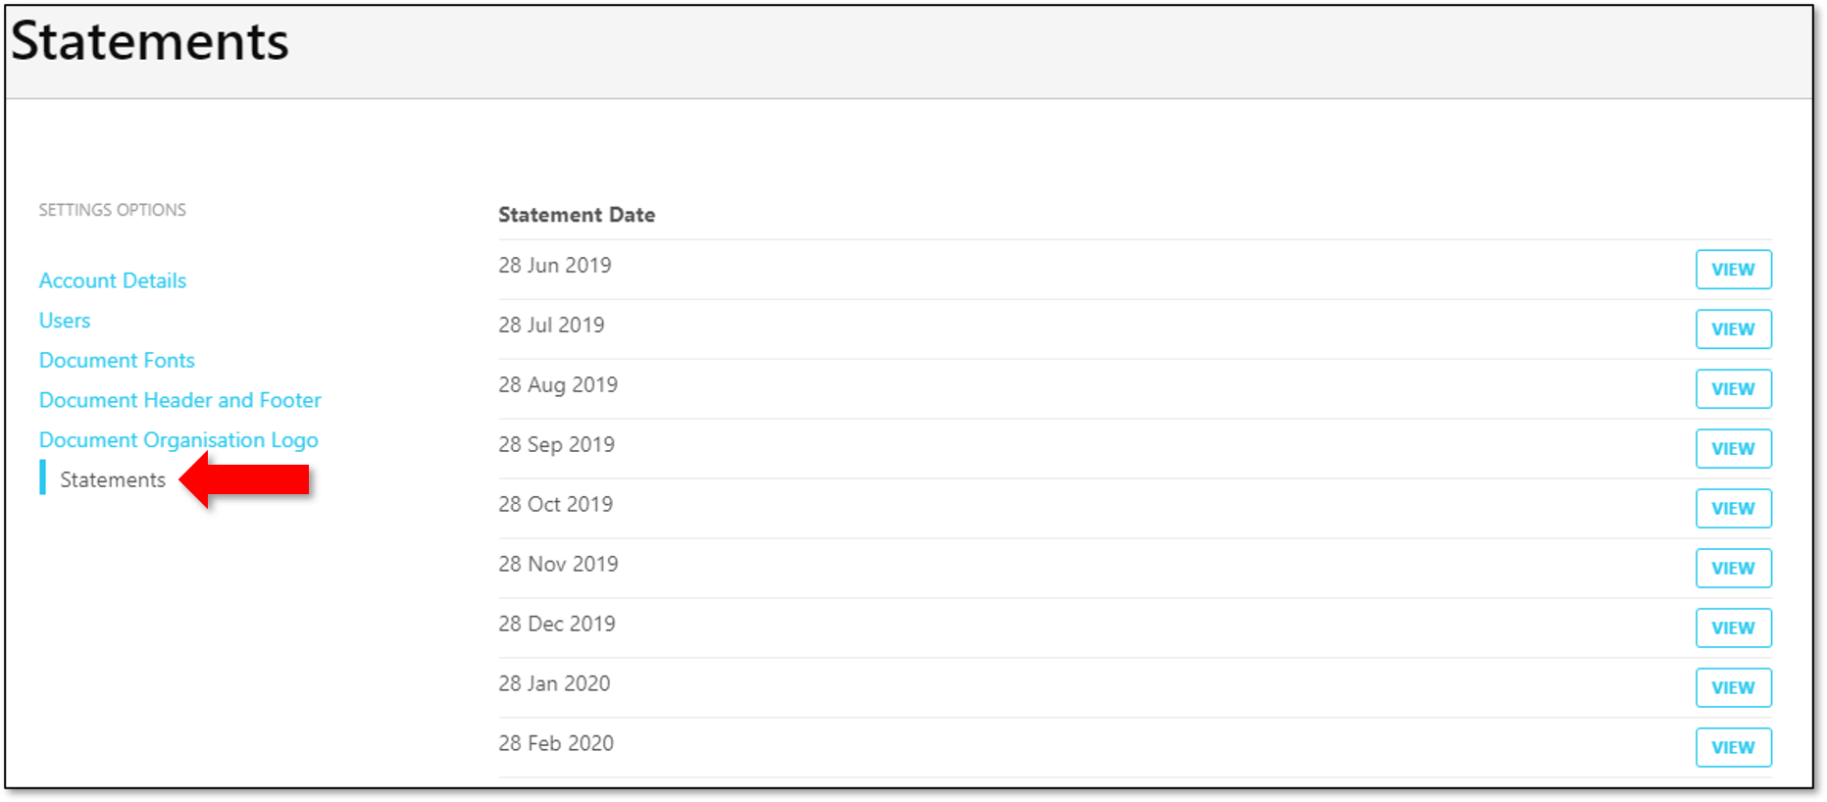Open Document Fonts settings
The image size is (1827, 802).
[x=117, y=360]
